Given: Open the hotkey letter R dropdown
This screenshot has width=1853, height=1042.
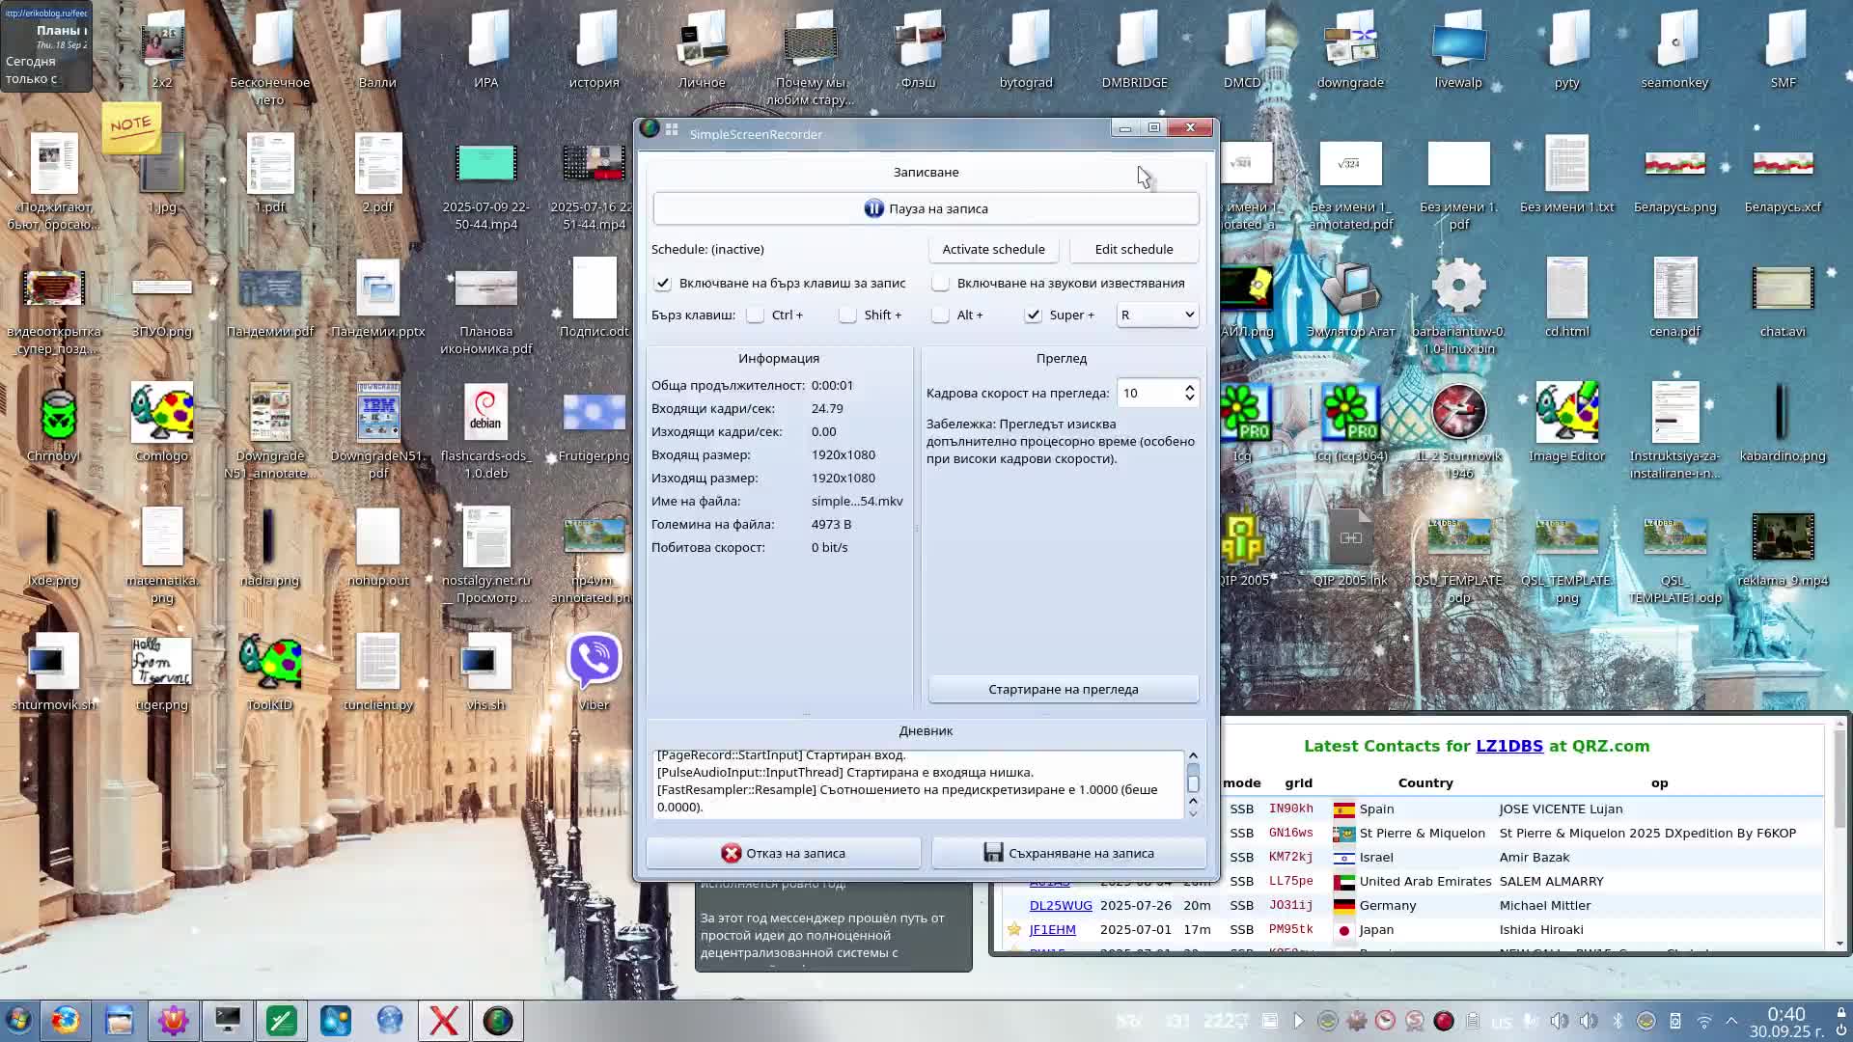Looking at the screenshot, I should click(x=1157, y=315).
